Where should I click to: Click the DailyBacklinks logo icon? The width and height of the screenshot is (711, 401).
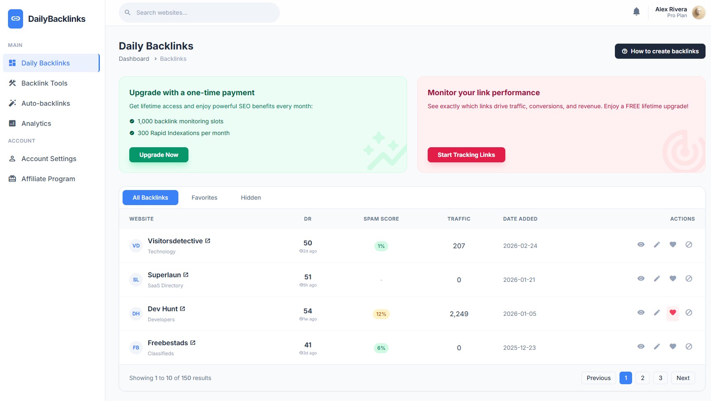[16, 19]
